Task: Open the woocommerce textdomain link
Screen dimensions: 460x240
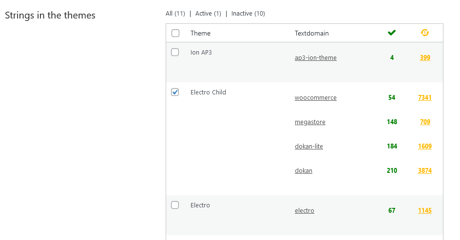Action: tap(315, 97)
